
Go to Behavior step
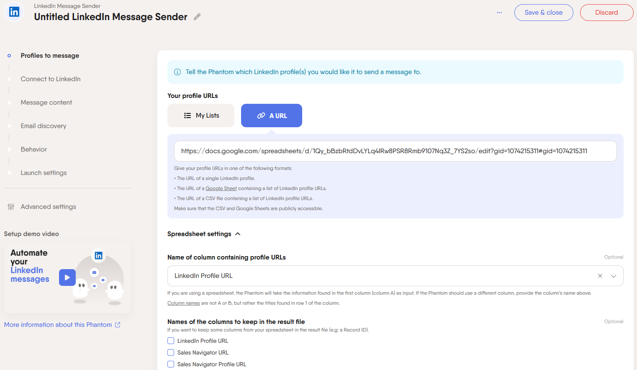34,149
